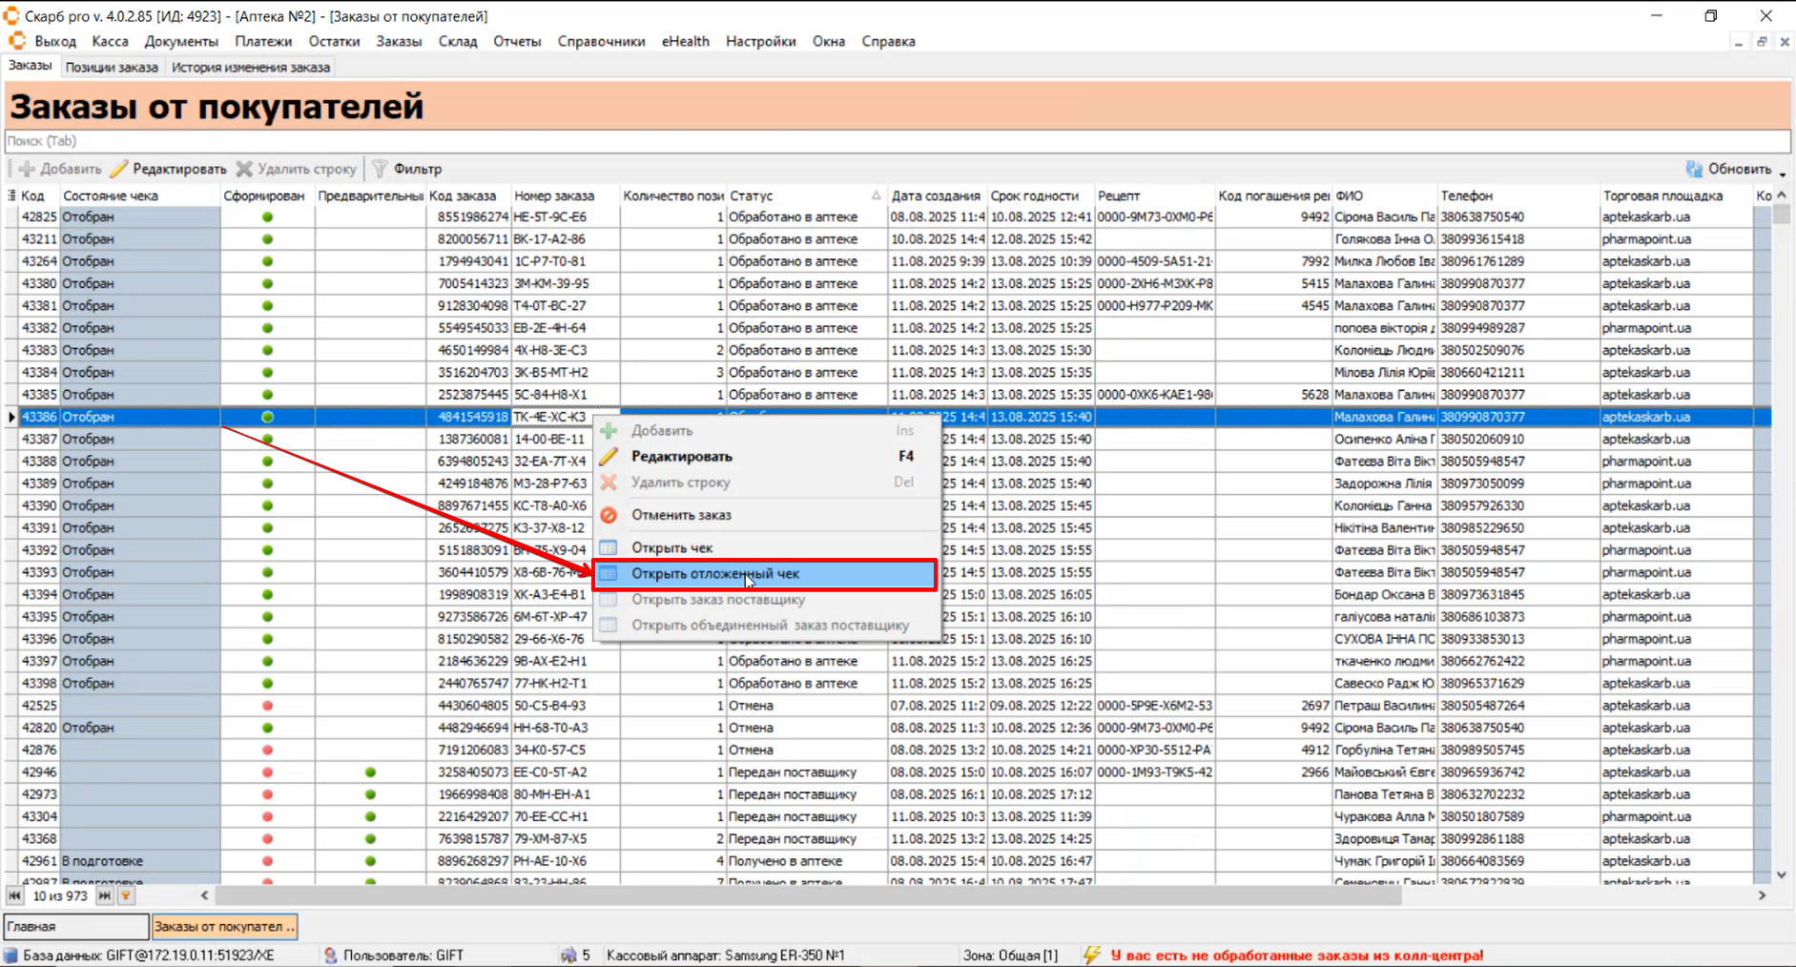
Task: Click the horizontal scrollbar right arrow
Action: point(1762,895)
